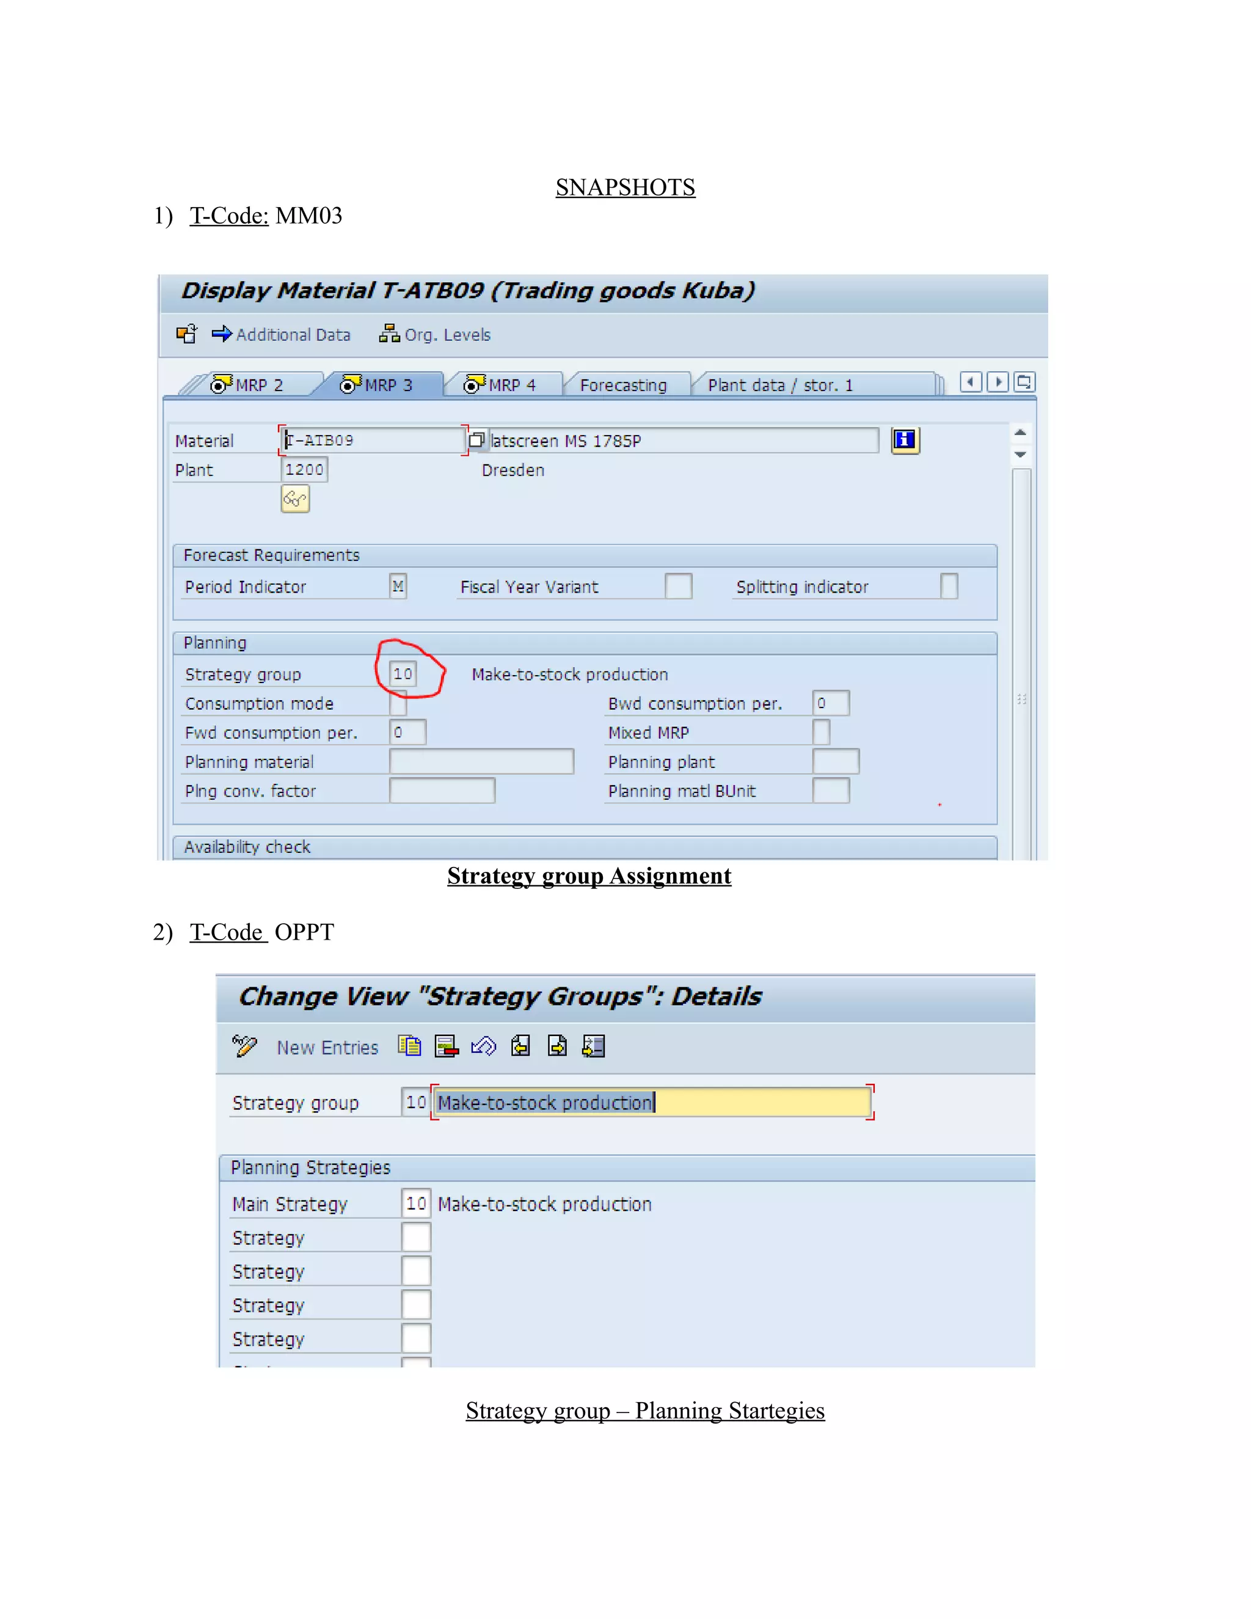Click the Consumption mode box
1251x1619 pixels.
(398, 704)
